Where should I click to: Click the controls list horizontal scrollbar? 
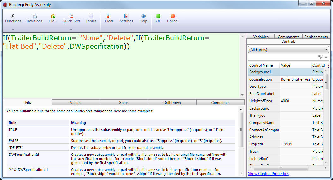tap(281, 168)
